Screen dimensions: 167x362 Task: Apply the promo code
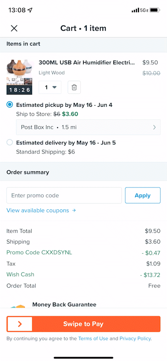[x=142, y=195]
